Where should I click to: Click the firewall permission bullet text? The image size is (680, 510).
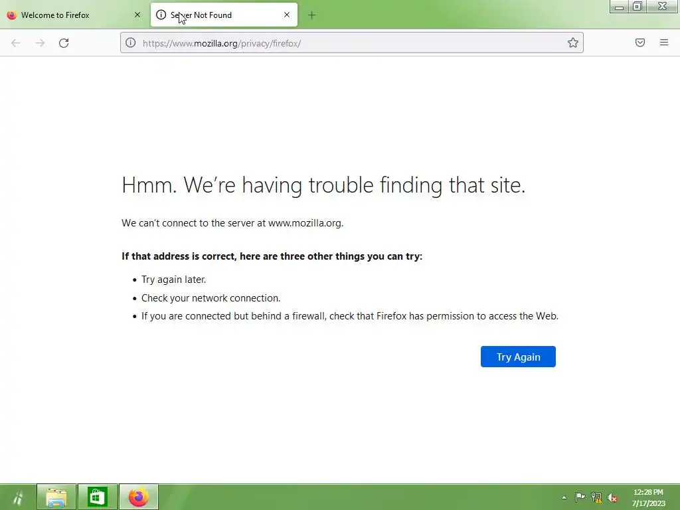point(349,316)
